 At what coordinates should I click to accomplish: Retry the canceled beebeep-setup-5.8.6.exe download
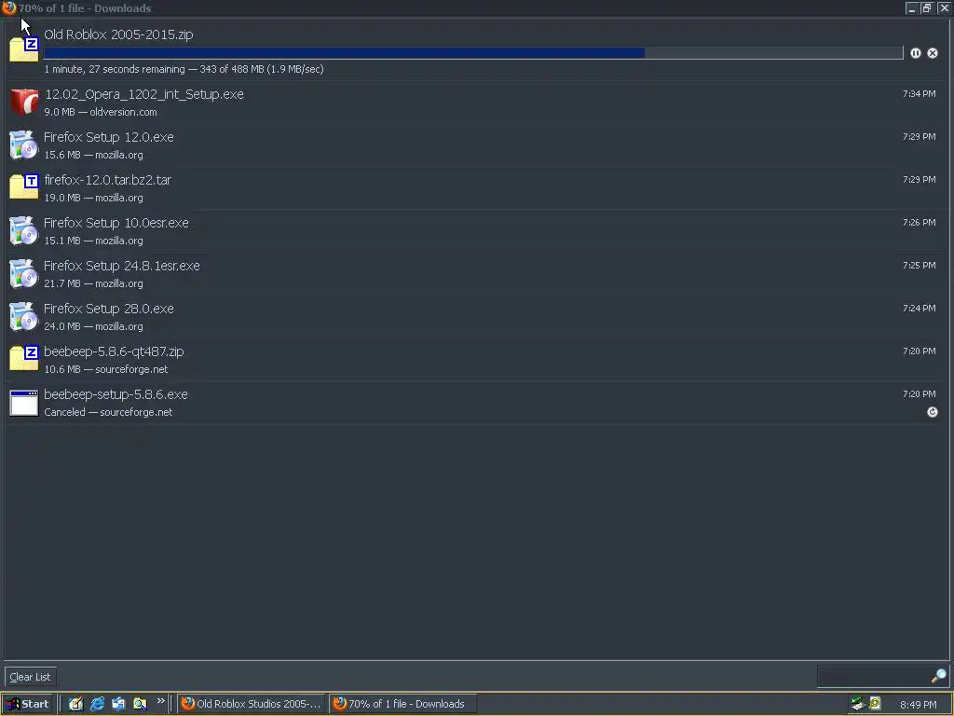932,412
